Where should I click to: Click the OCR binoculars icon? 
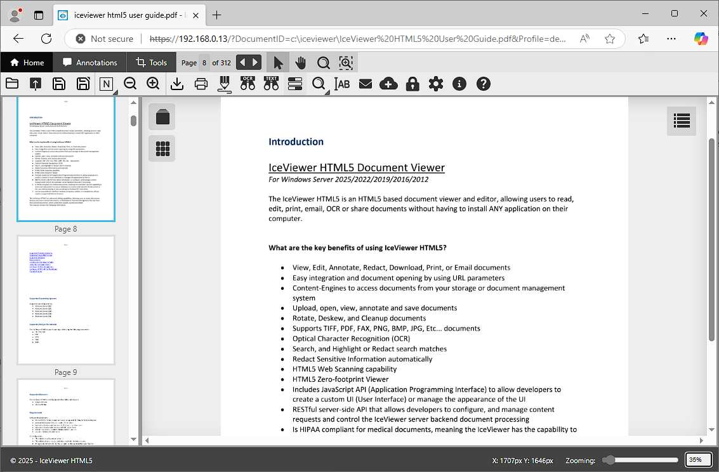[247, 84]
